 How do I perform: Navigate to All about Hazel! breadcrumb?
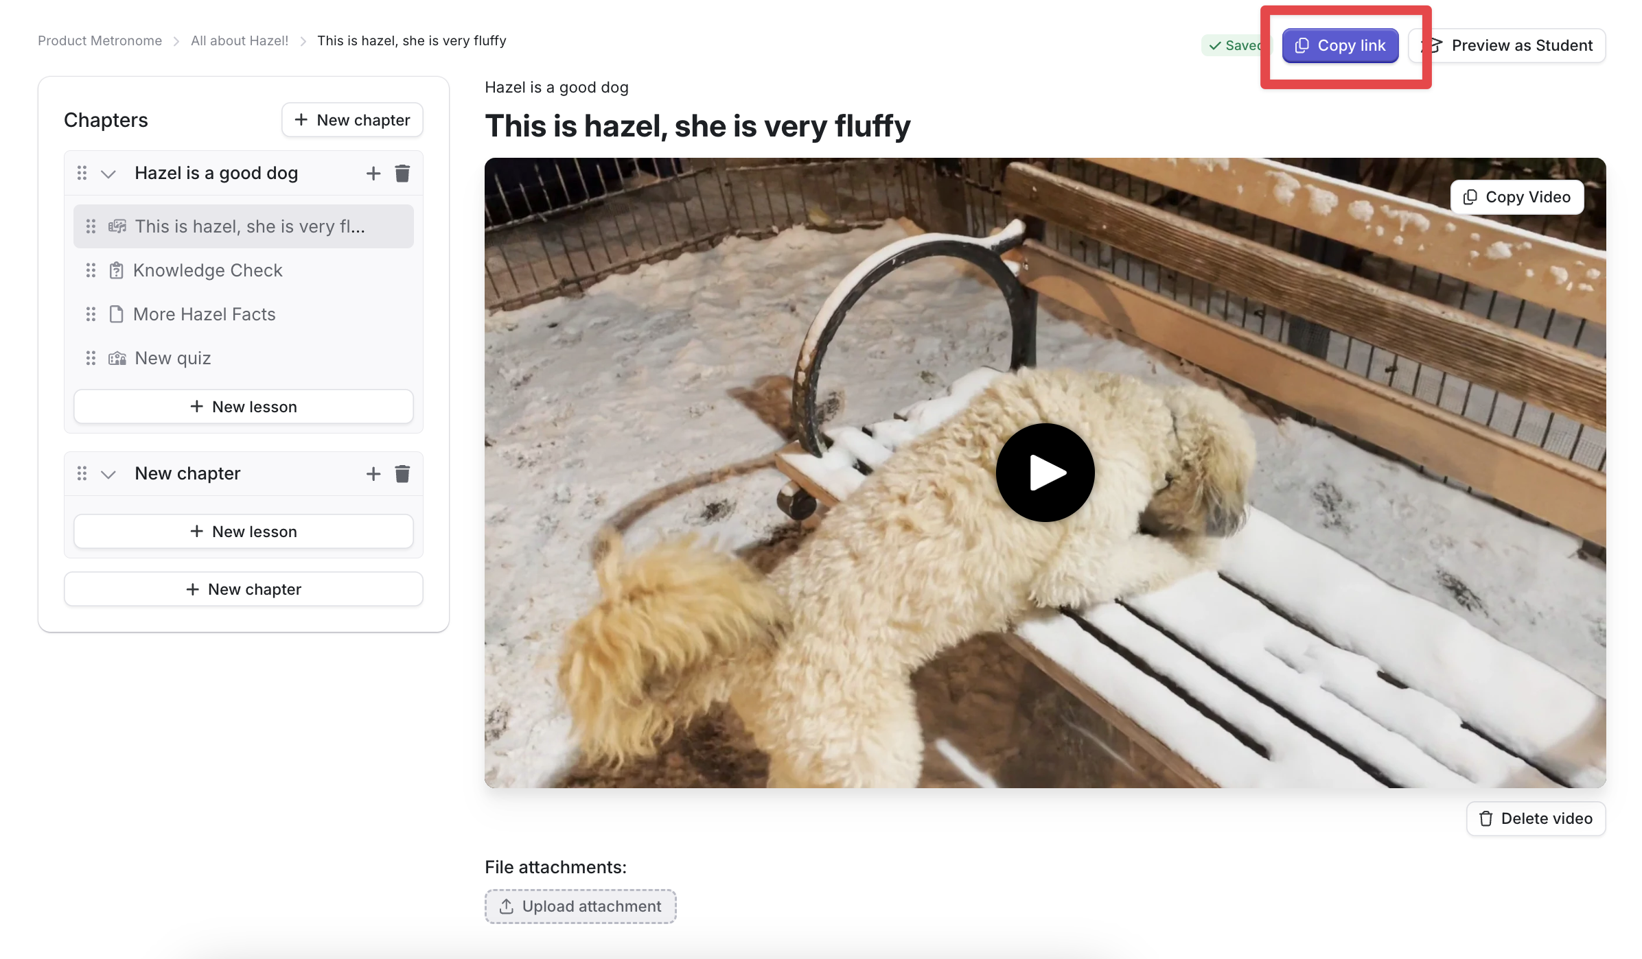240,41
